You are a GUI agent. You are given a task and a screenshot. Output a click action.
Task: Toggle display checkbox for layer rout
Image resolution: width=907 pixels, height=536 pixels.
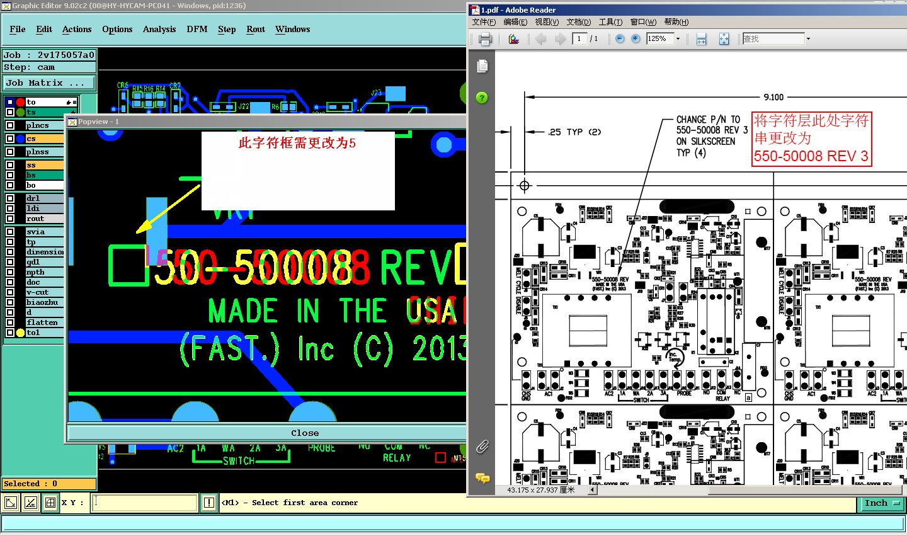pos(10,219)
